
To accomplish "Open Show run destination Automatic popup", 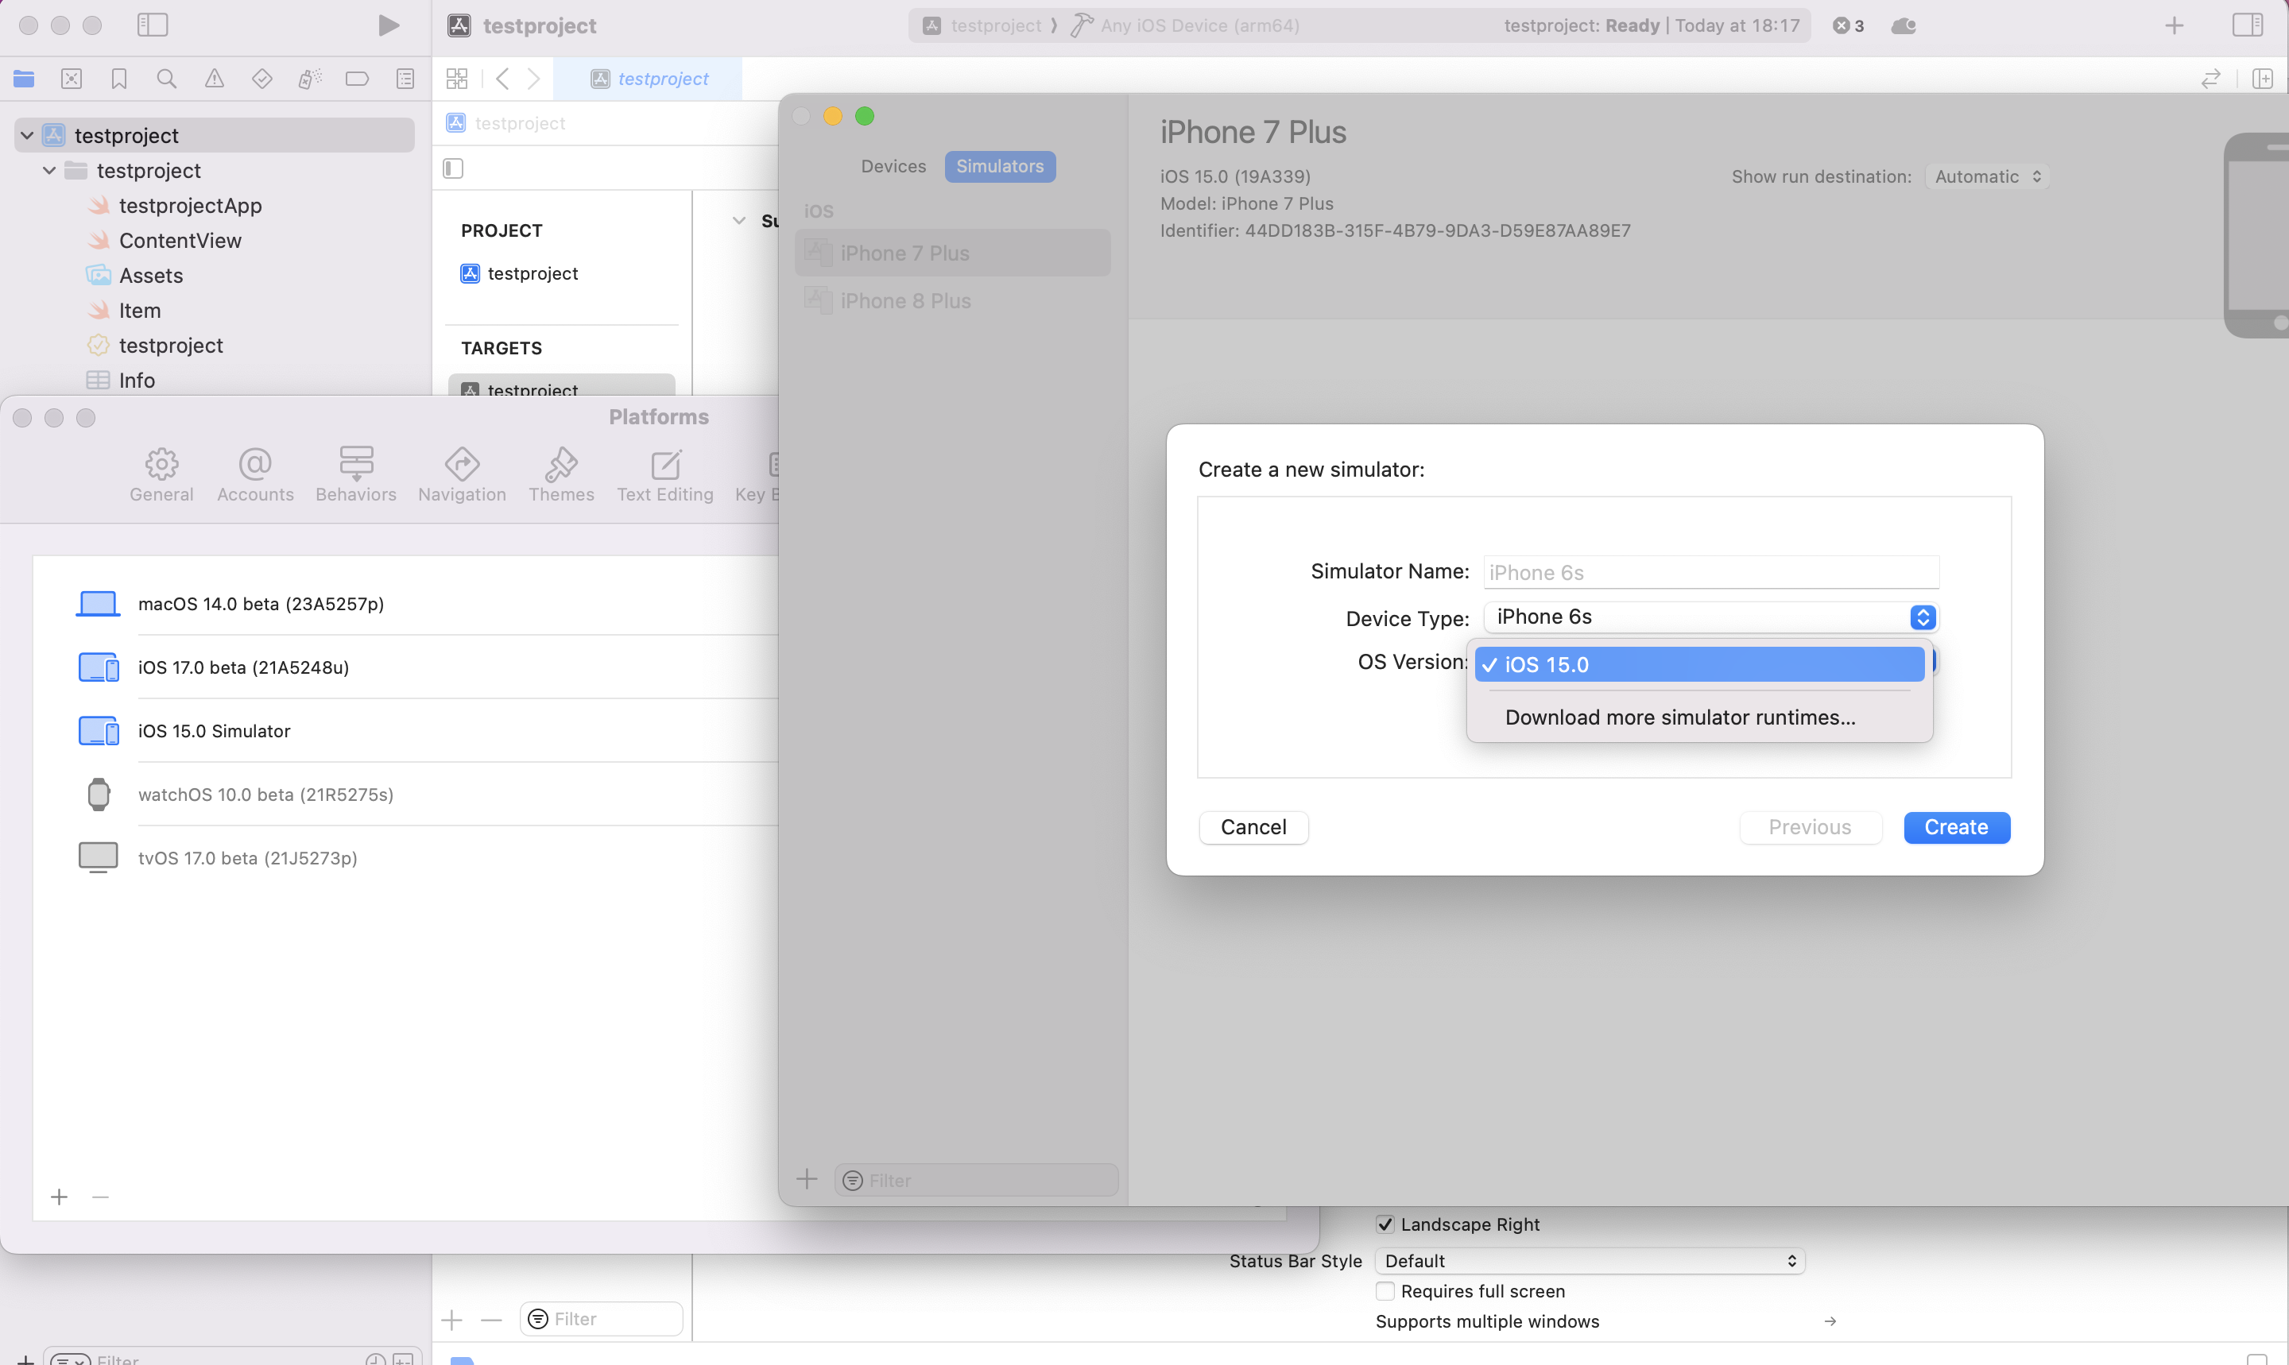I will tap(1987, 176).
